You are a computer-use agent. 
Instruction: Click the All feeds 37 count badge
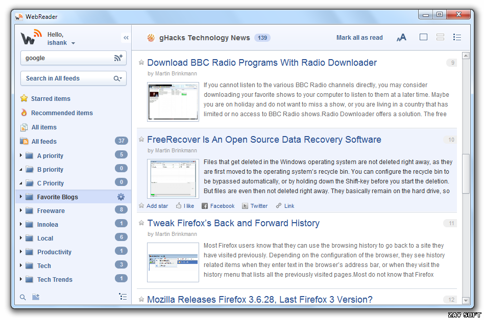point(122,141)
